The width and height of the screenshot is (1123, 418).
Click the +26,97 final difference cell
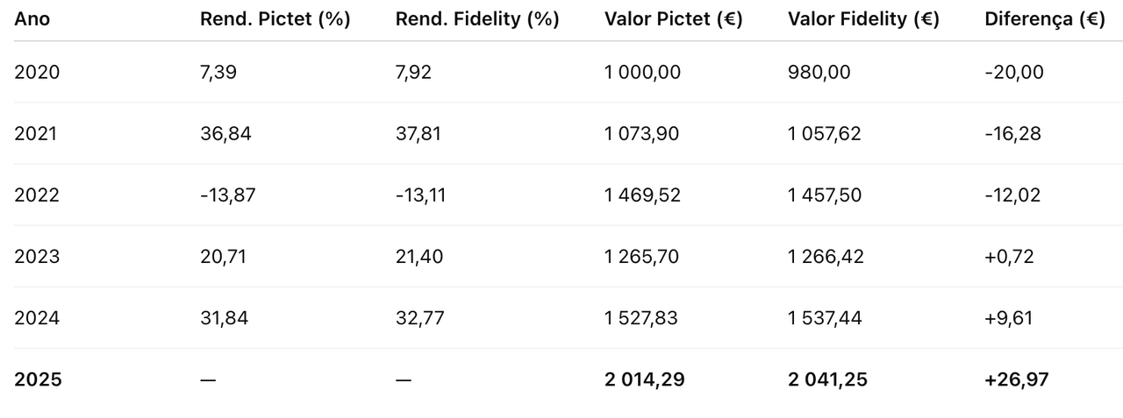click(x=1016, y=379)
